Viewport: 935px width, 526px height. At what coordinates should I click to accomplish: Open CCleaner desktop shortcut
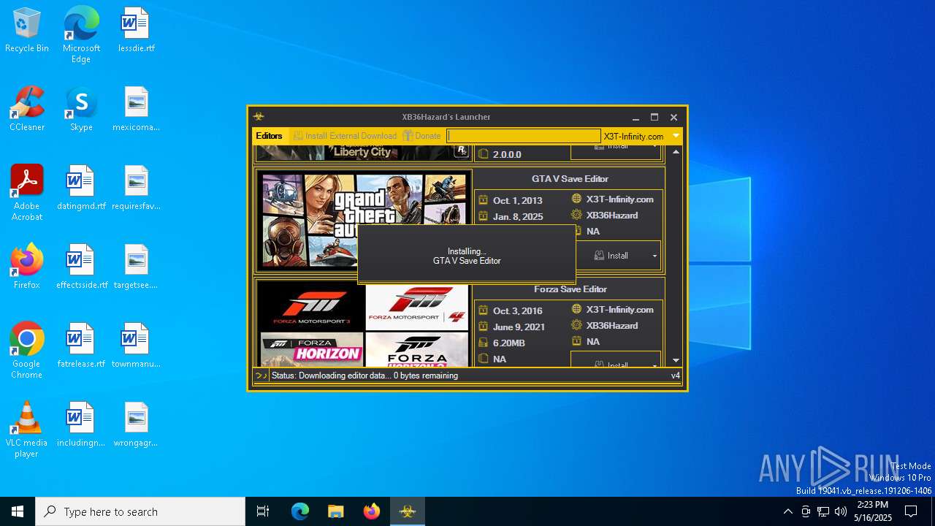click(x=27, y=110)
